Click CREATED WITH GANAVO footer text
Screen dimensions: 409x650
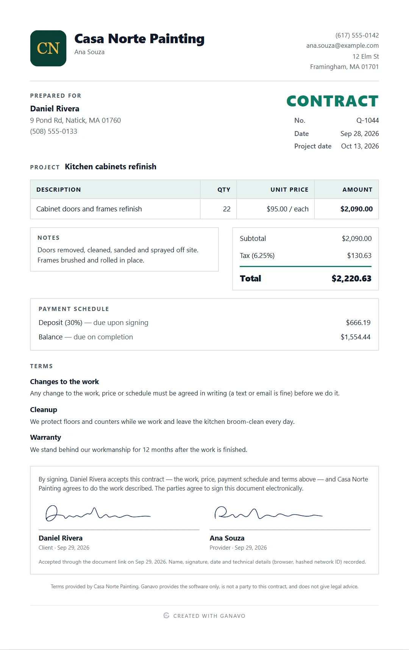[209, 616]
